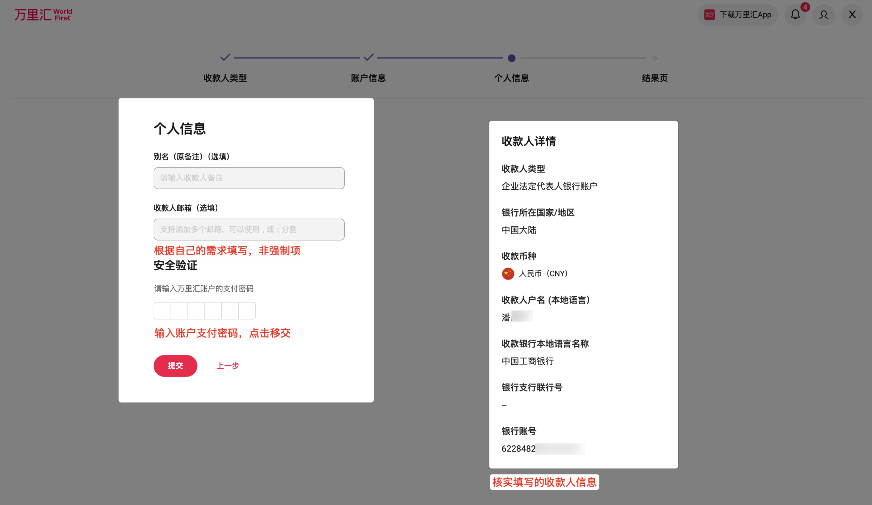
Task: Click the completed checkmark above 收款人类型
Action: click(225, 58)
